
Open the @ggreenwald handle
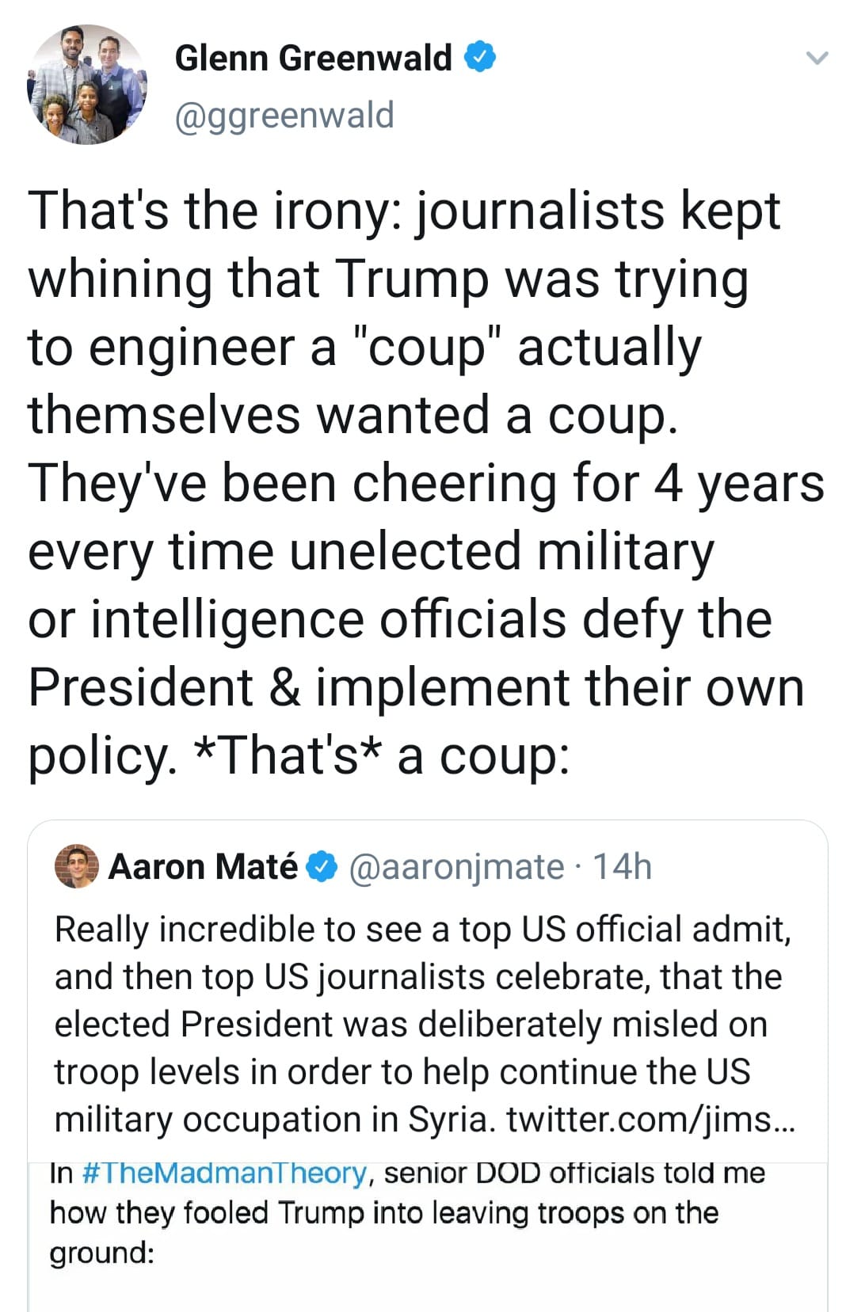[x=284, y=116]
